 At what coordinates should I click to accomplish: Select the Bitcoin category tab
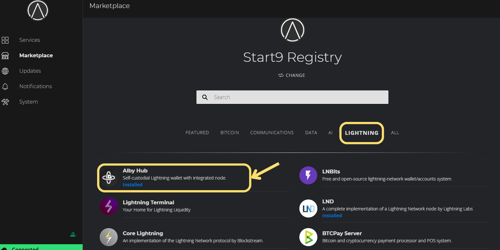[230, 133]
